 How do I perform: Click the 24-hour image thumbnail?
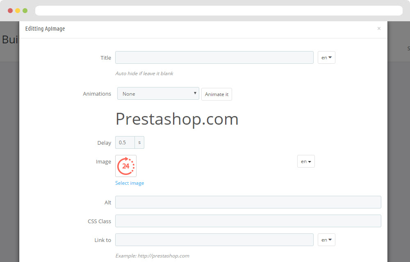[126, 166]
